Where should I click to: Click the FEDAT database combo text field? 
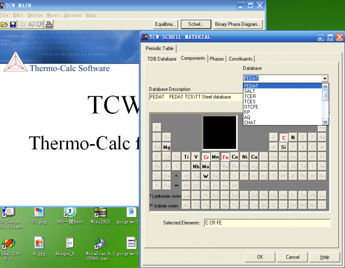(x=282, y=78)
